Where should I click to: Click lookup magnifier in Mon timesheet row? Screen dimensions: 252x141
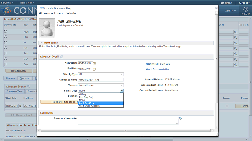[235, 59]
